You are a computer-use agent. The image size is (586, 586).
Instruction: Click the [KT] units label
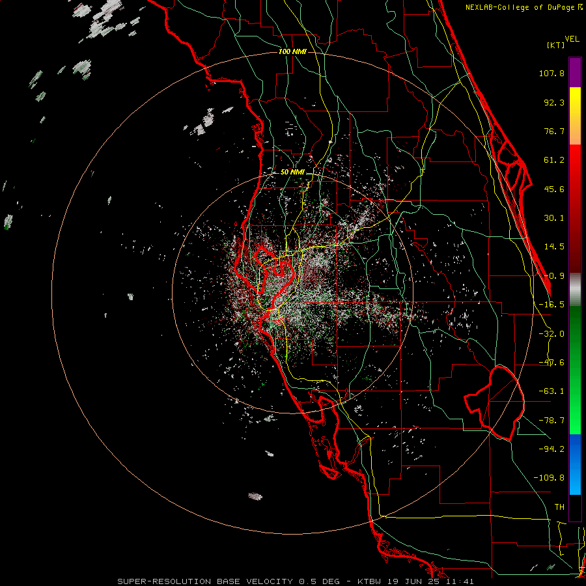coord(555,45)
